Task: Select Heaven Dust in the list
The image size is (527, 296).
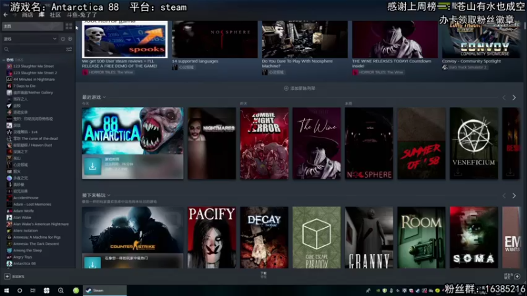Action: coord(32,145)
